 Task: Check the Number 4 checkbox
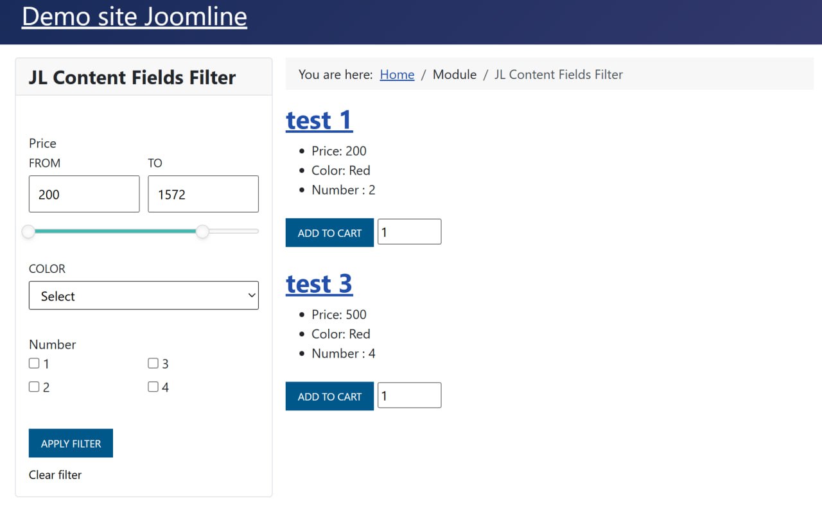click(x=153, y=387)
